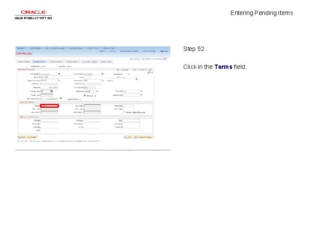
Task: Click in the BOL field
Action: click(131, 120)
